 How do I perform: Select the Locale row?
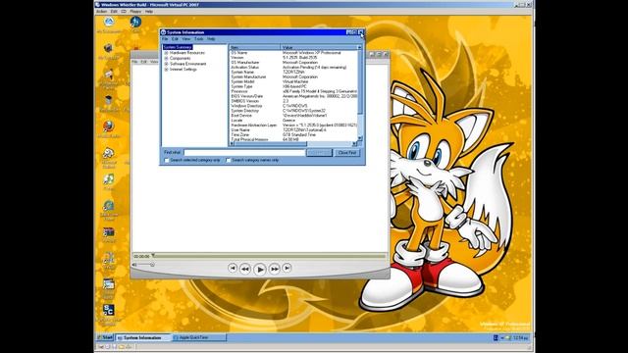point(293,120)
